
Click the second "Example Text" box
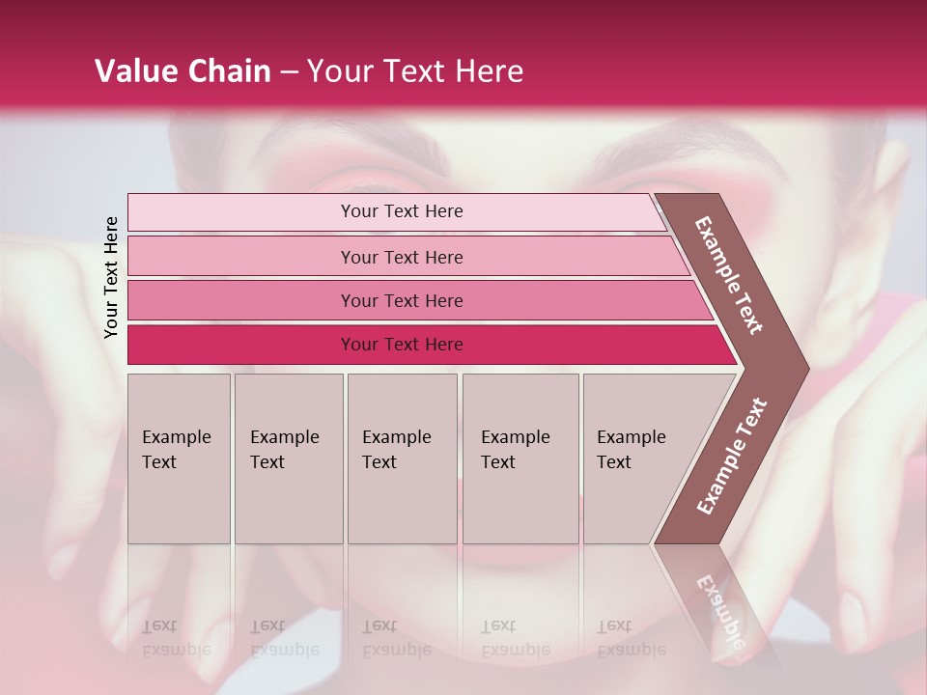(x=288, y=459)
